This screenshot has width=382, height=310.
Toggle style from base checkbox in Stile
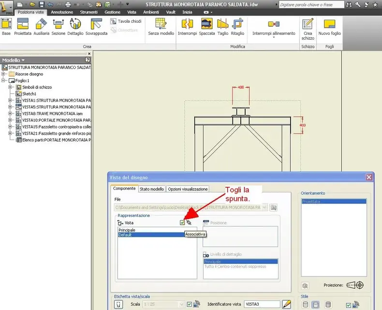(x=348, y=305)
